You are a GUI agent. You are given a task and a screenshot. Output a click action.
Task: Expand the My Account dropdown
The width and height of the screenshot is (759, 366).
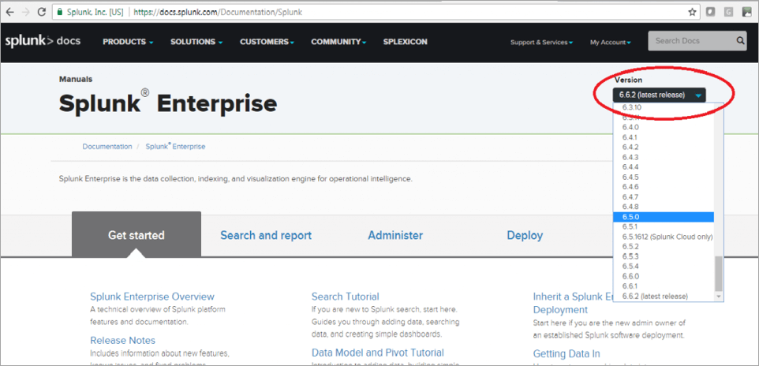(x=611, y=43)
